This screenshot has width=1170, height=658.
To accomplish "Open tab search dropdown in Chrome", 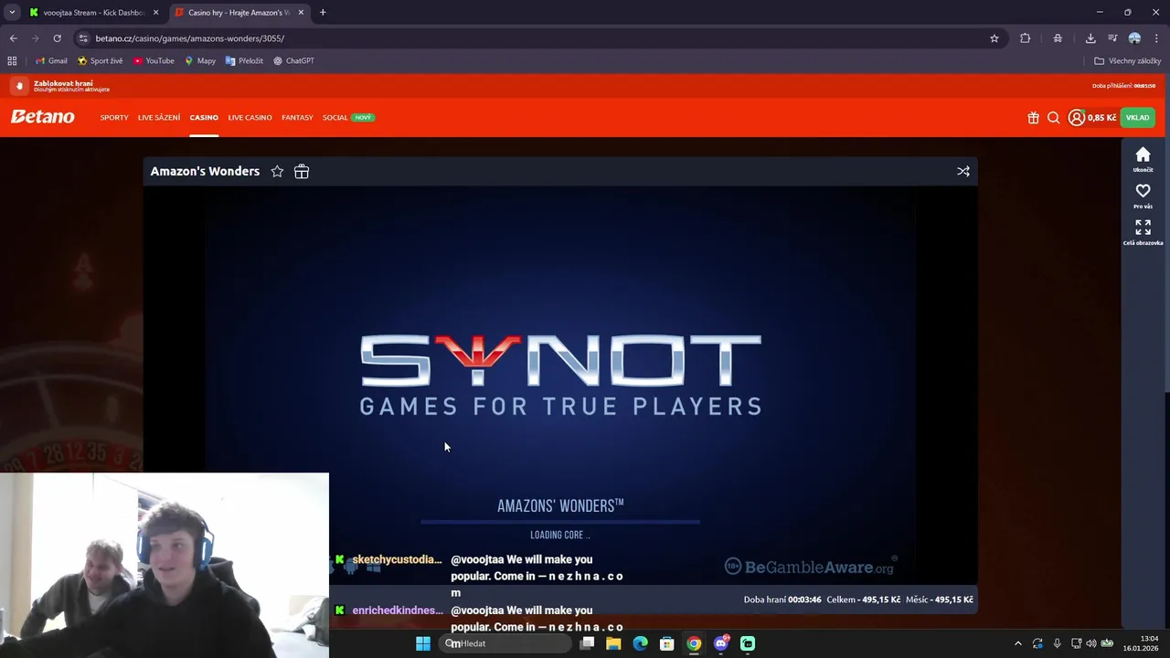I will point(12,12).
